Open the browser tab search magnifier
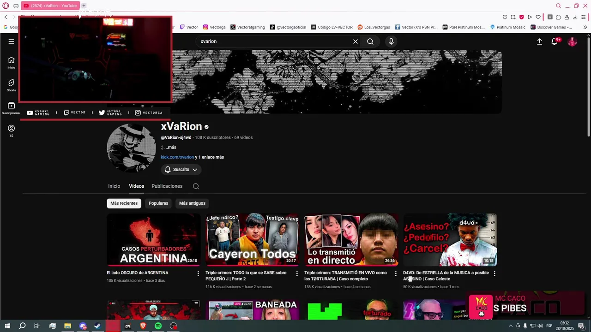 click(558, 6)
